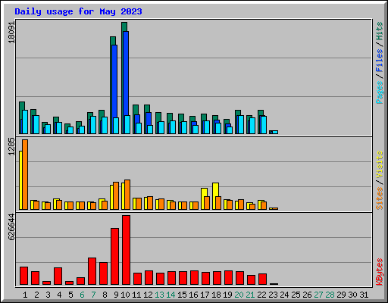Click day 9 on the x-axis
This screenshot has width=388, height=303.
click(116, 295)
